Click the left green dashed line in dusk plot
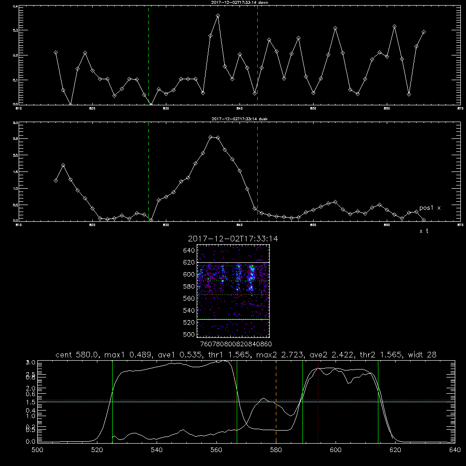 click(148, 172)
